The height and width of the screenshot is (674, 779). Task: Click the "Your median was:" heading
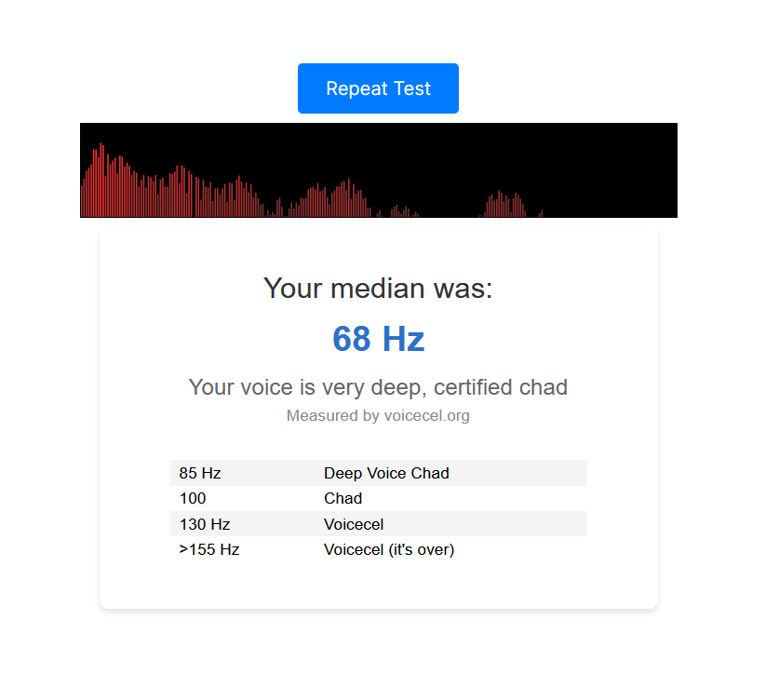pos(378,288)
